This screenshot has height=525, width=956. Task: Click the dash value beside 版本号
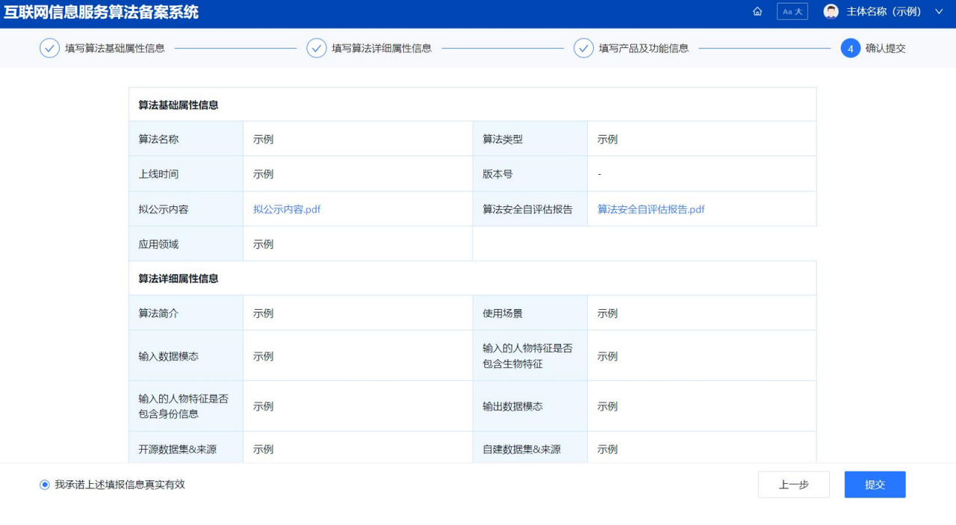click(x=599, y=174)
